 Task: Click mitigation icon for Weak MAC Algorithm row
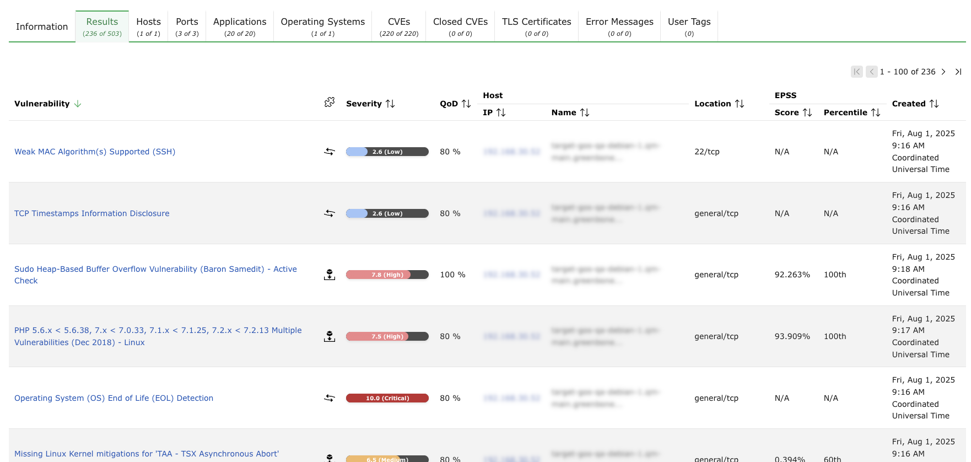[330, 152]
